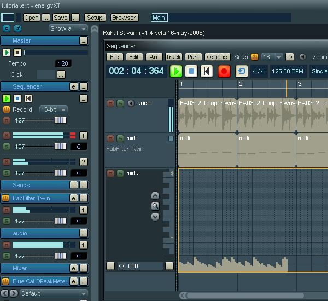The width and height of the screenshot is (328, 301).
Task: Open the Edit menu in Sequencer
Action: (134, 57)
